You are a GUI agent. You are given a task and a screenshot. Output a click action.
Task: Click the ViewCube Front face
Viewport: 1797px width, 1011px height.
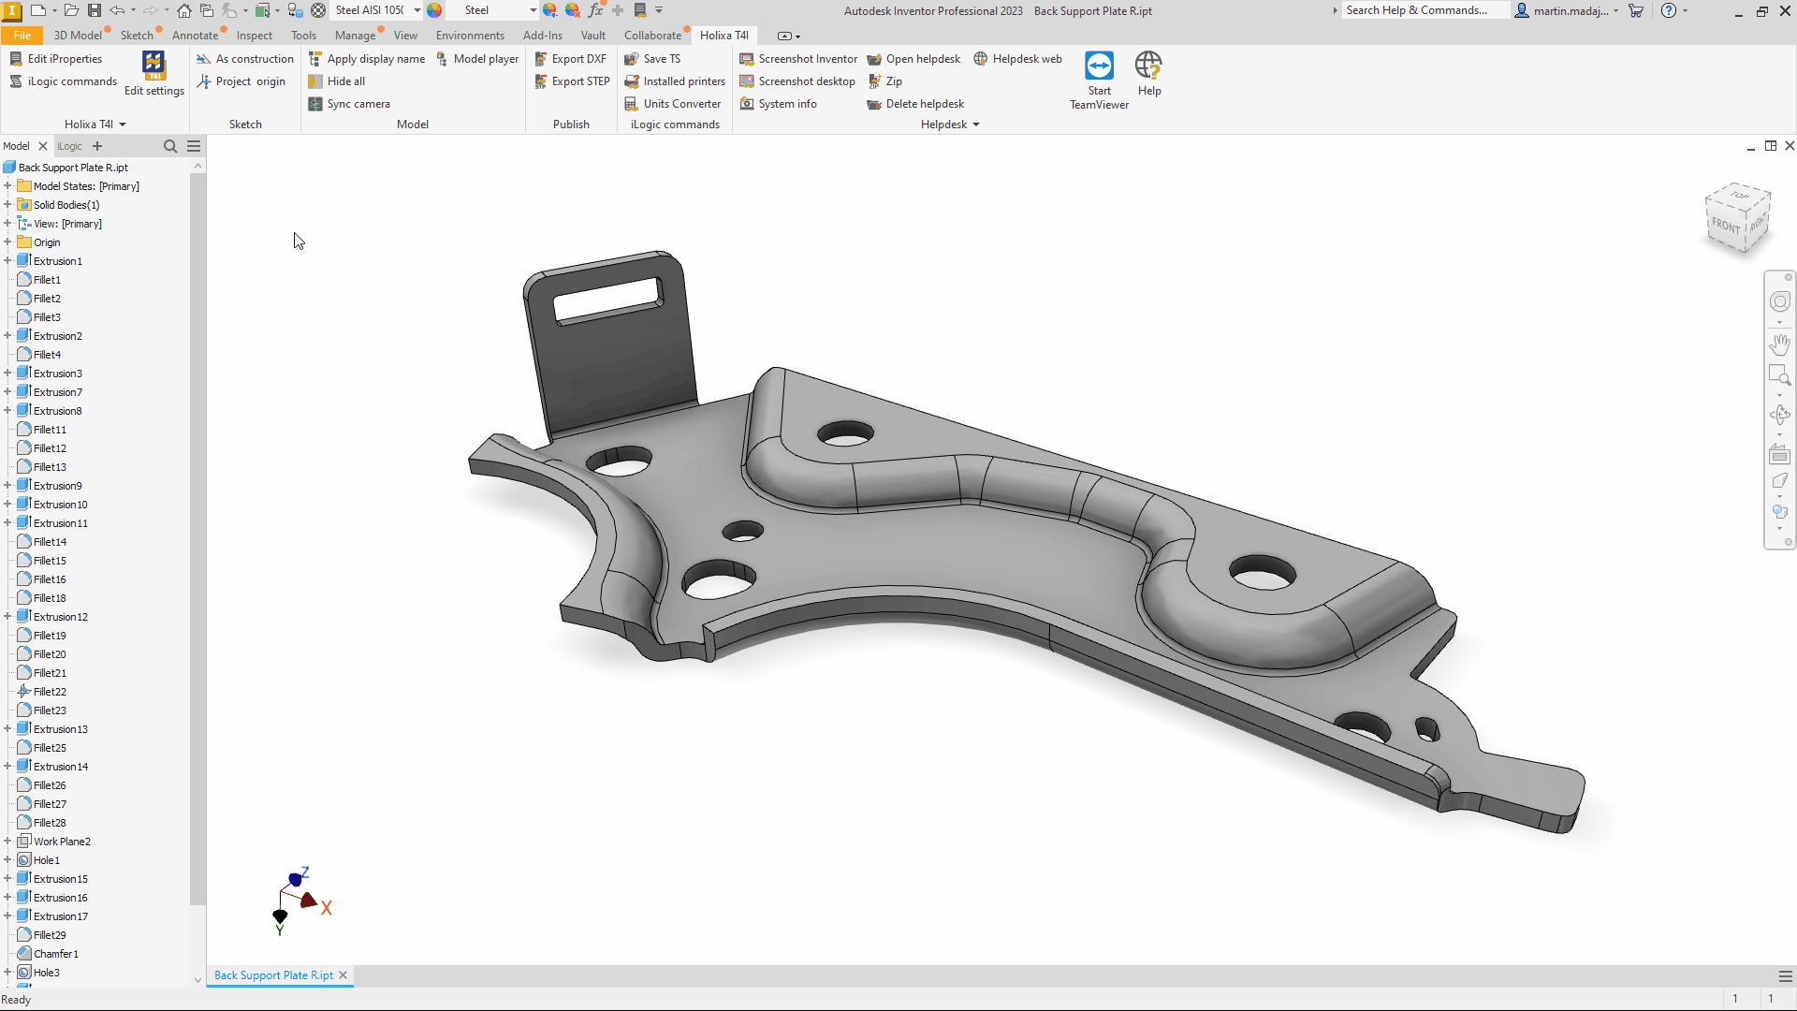(1724, 225)
